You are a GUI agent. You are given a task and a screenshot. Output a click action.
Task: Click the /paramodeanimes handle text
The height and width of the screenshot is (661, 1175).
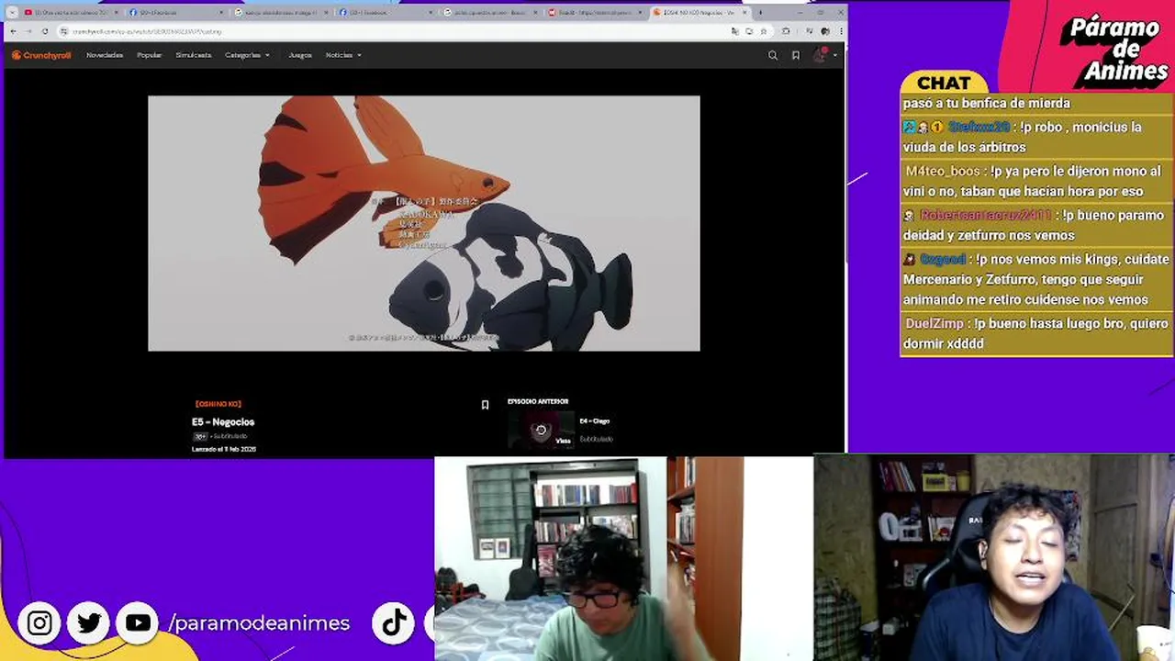click(x=259, y=623)
